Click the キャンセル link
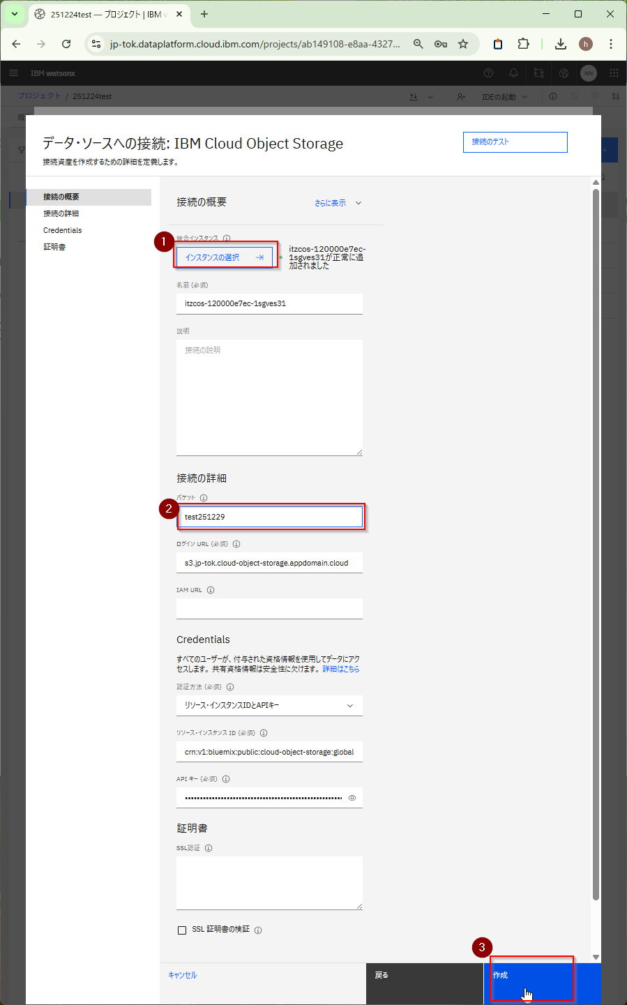The image size is (627, 1005). [x=183, y=975]
